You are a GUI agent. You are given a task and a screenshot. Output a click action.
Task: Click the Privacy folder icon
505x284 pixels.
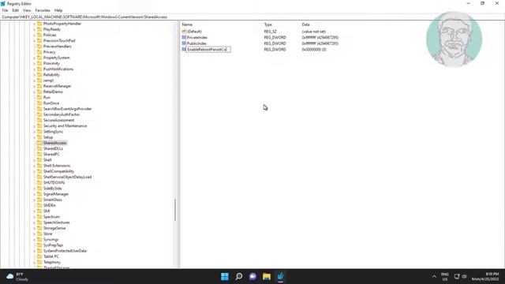[39, 52]
